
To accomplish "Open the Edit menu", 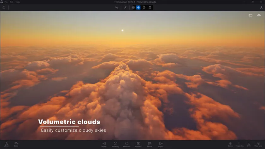I will pos(11,2).
